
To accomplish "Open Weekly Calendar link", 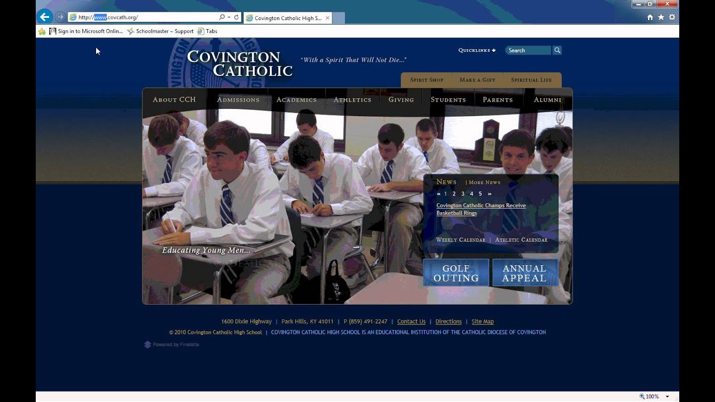I will (x=461, y=240).
